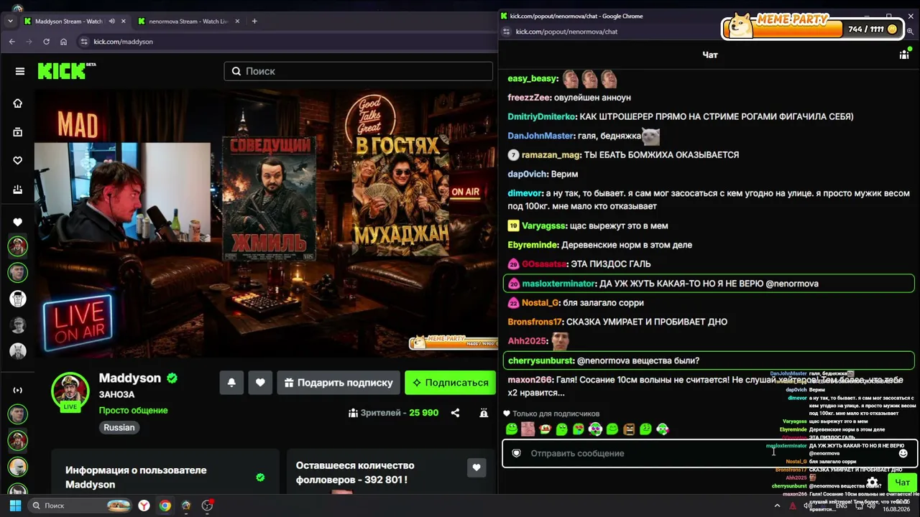Focus the Kick Поиск search field

click(359, 71)
